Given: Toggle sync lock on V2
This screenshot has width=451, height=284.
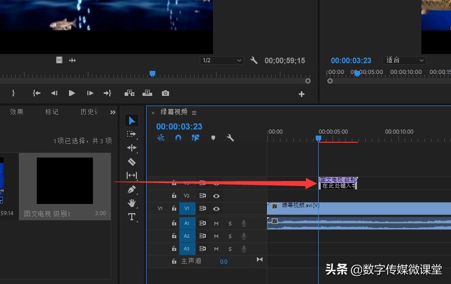Looking at the screenshot, I should [203, 196].
